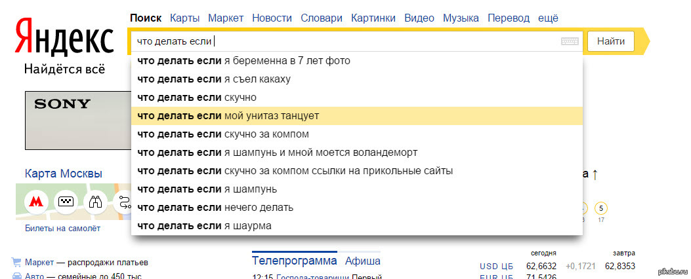Open the route planner icon on map
Image resolution: width=691 pixels, height=279 pixels.
(x=123, y=202)
